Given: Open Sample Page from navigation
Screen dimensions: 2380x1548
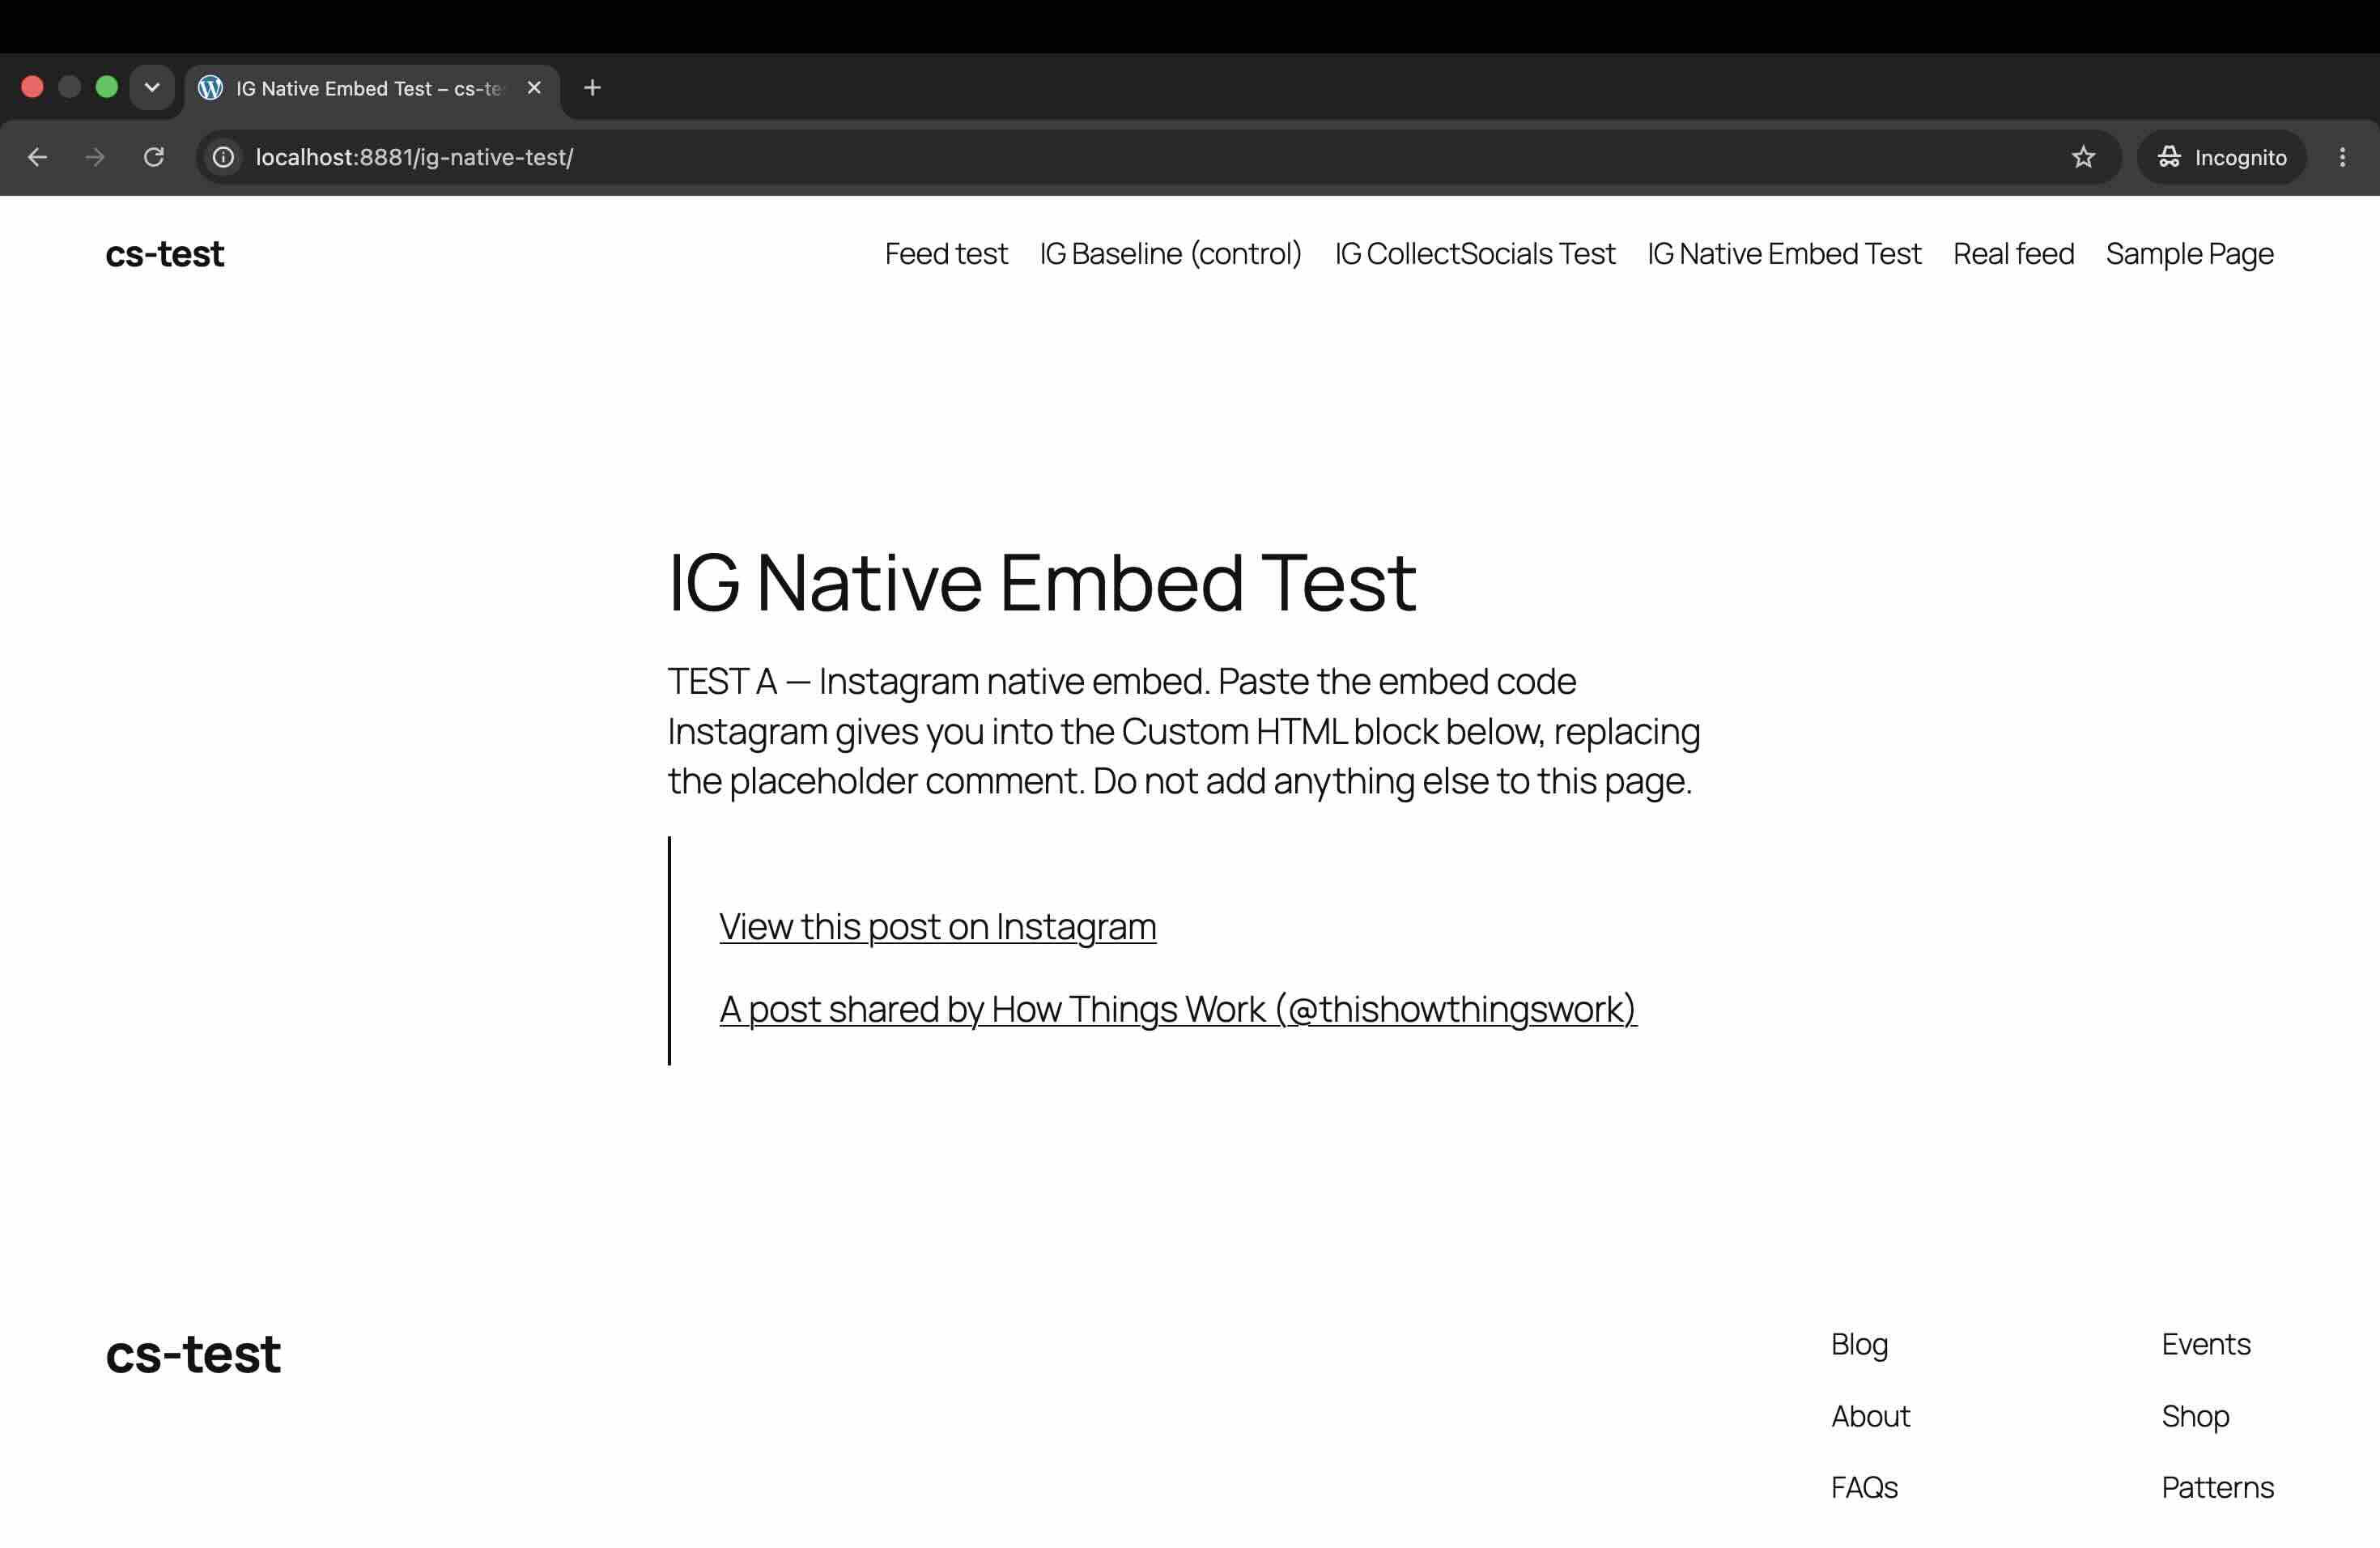Looking at the screenshot, I should [2190, 254].
